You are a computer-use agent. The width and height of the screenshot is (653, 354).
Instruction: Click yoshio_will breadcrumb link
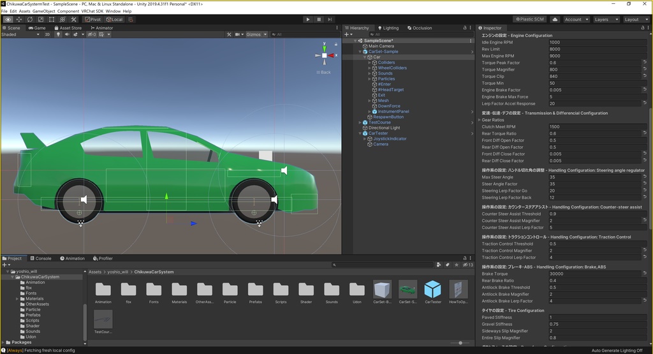[x=118, y=272]
